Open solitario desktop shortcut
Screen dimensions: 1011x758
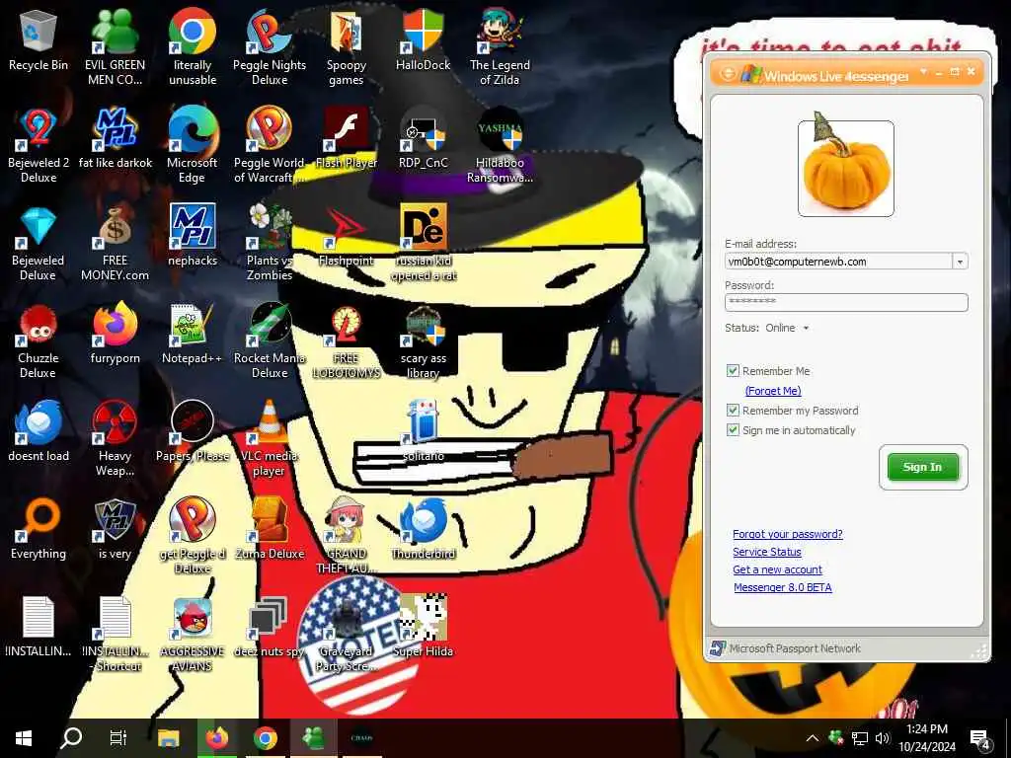[423, 432]
